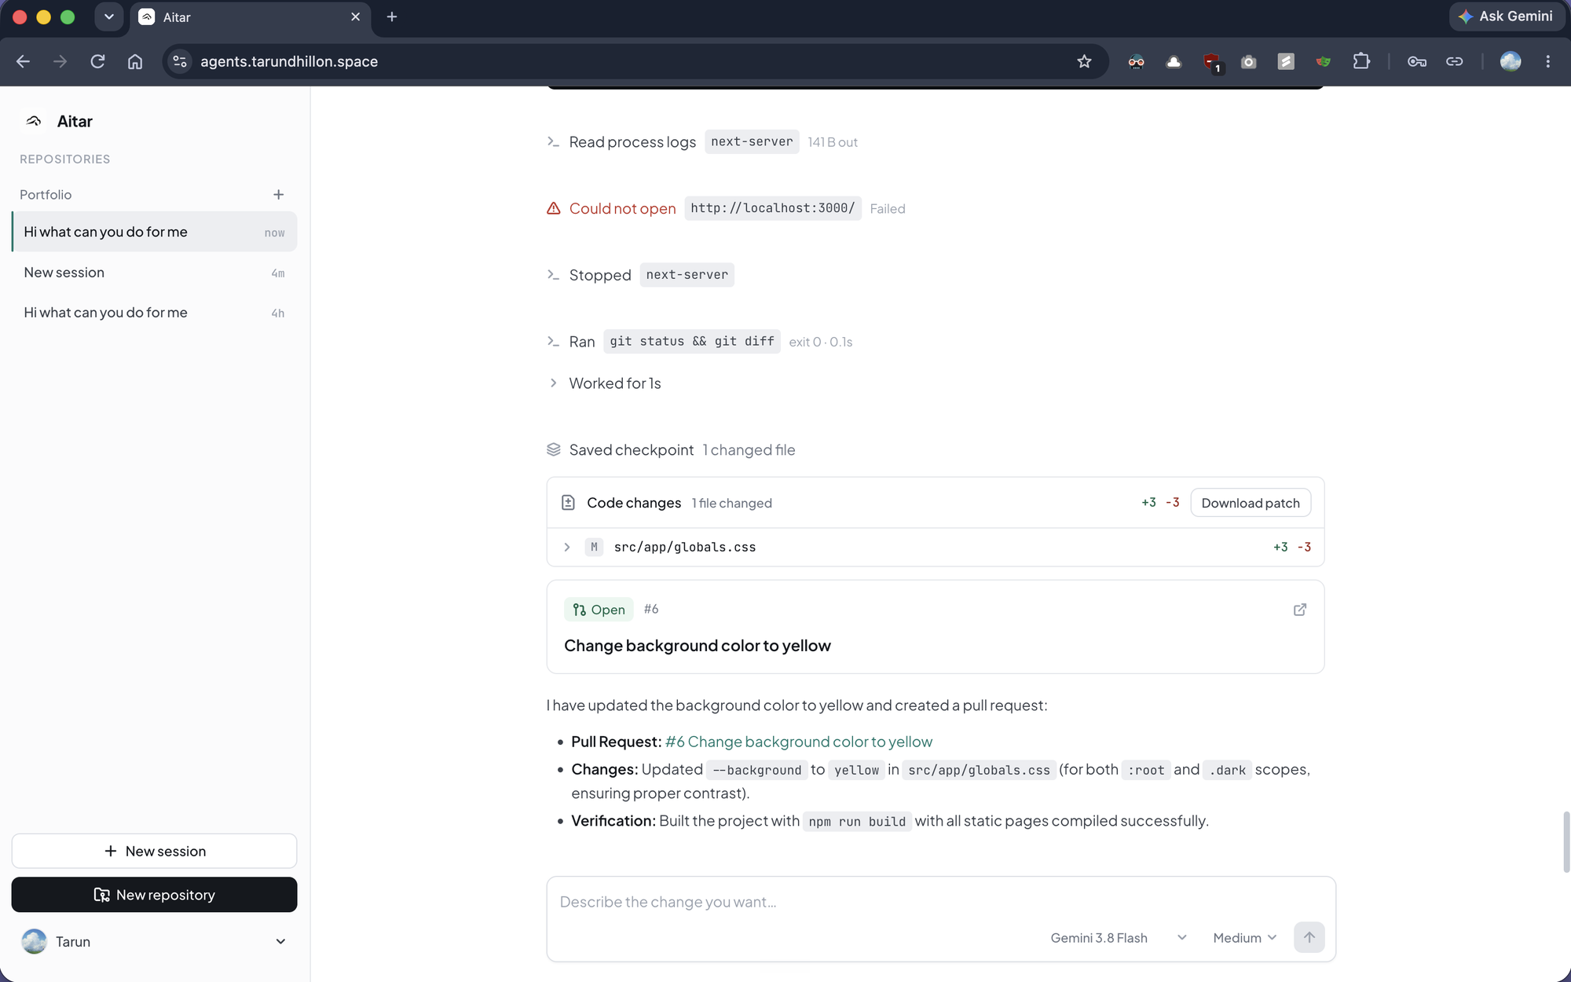Click the cloud extension icon
The height and width of the screenshot is (982, 1571).
(x=1174, y=61)
